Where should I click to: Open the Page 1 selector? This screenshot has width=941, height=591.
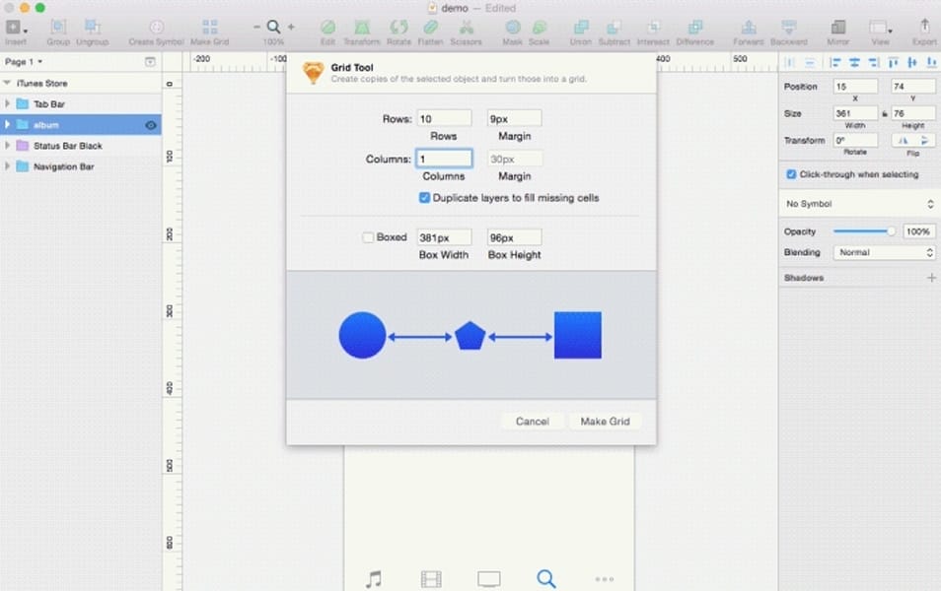pyautogui.click(x=20, y=61)
